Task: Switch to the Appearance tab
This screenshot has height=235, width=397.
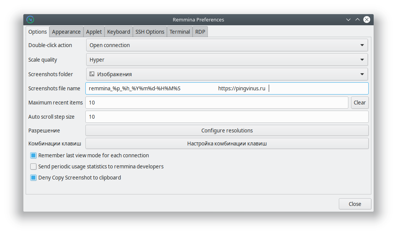Action: click(x=66, y=32)
